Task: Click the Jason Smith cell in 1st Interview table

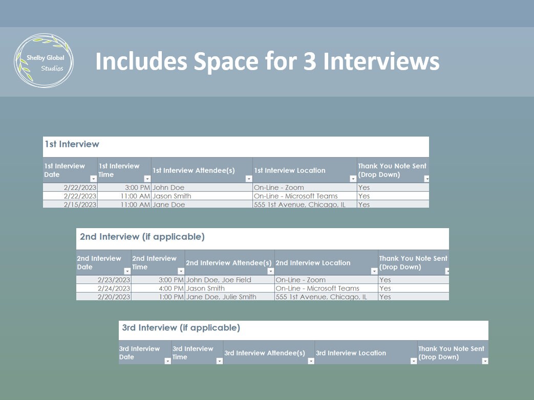Action: click(x=202, y=196)
